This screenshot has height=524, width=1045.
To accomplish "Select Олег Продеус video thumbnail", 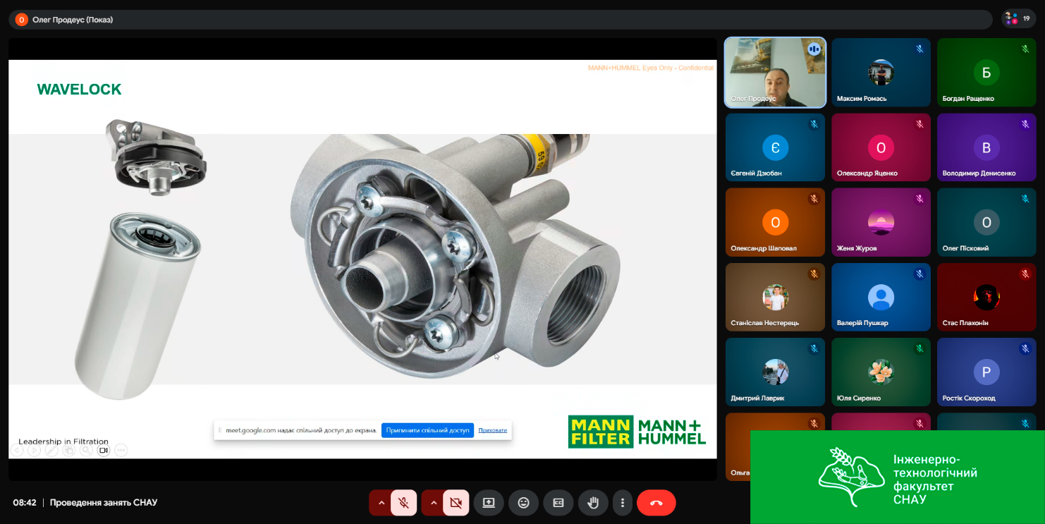I will click(x=775, y=73).
